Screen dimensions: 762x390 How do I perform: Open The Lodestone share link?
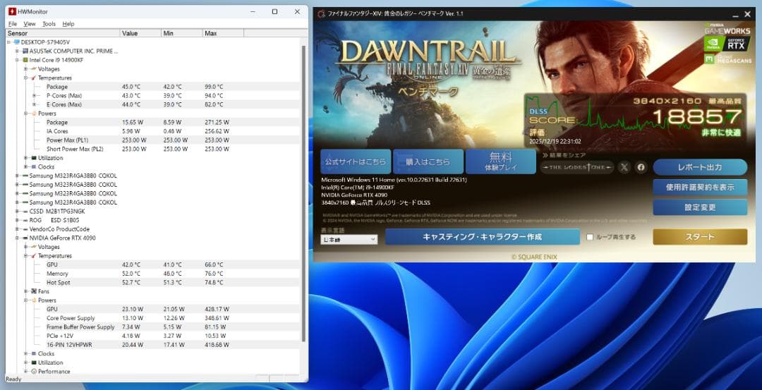577,167
